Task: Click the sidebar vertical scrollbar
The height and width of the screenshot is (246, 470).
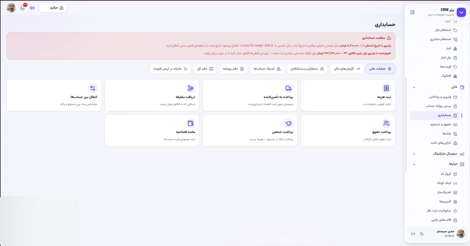Action: (406, 124)
